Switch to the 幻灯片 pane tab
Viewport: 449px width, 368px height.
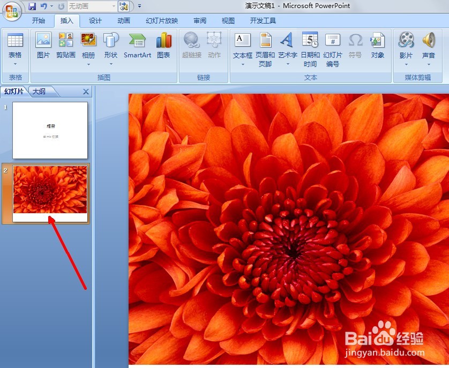tap(14, 92)
